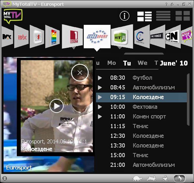
Task: Select the 13:30 Колоездене program
Action: 141,146
